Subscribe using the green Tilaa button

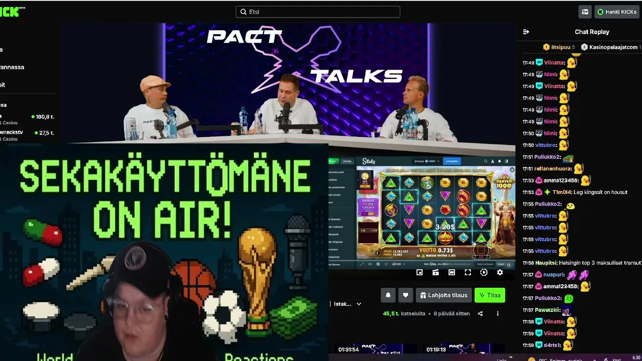(x=490, y=295)
